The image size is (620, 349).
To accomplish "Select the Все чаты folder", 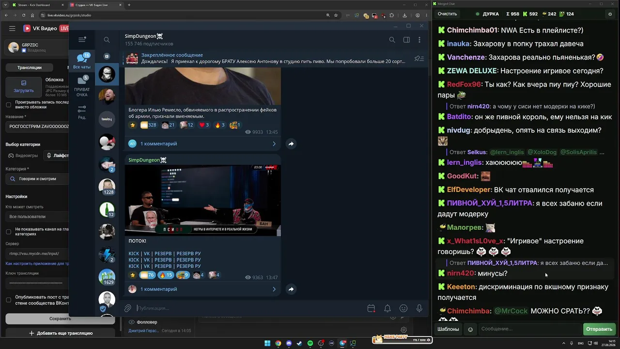I will (82, 61).
